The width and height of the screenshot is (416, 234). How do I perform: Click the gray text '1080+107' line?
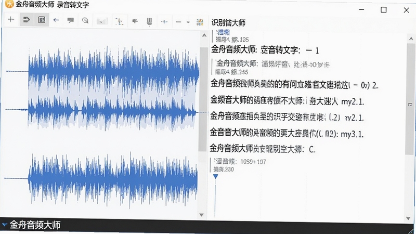click(x=240, y=162)
